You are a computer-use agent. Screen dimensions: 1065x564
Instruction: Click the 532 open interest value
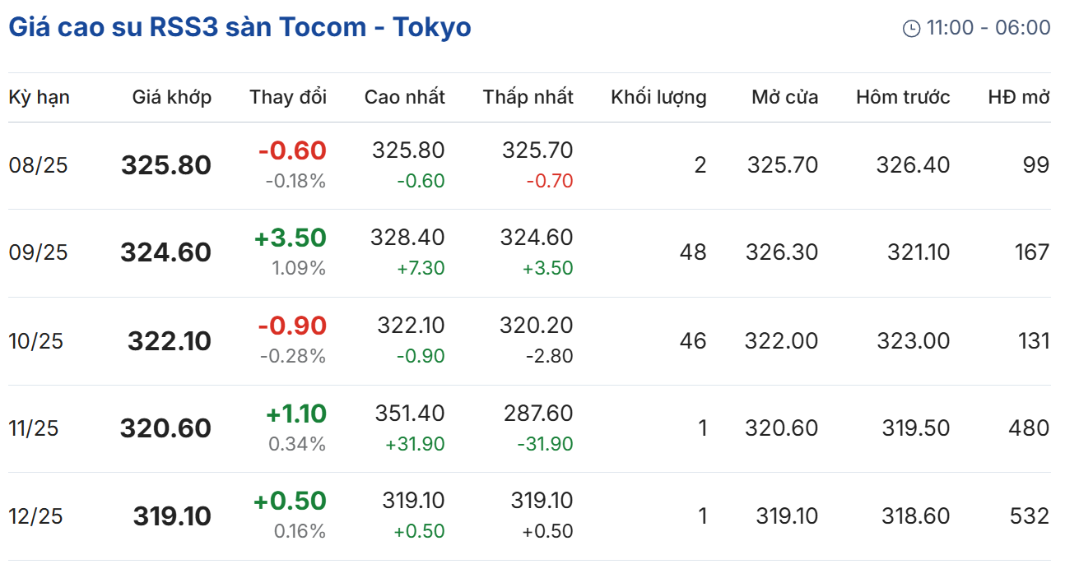[1030, 516]
